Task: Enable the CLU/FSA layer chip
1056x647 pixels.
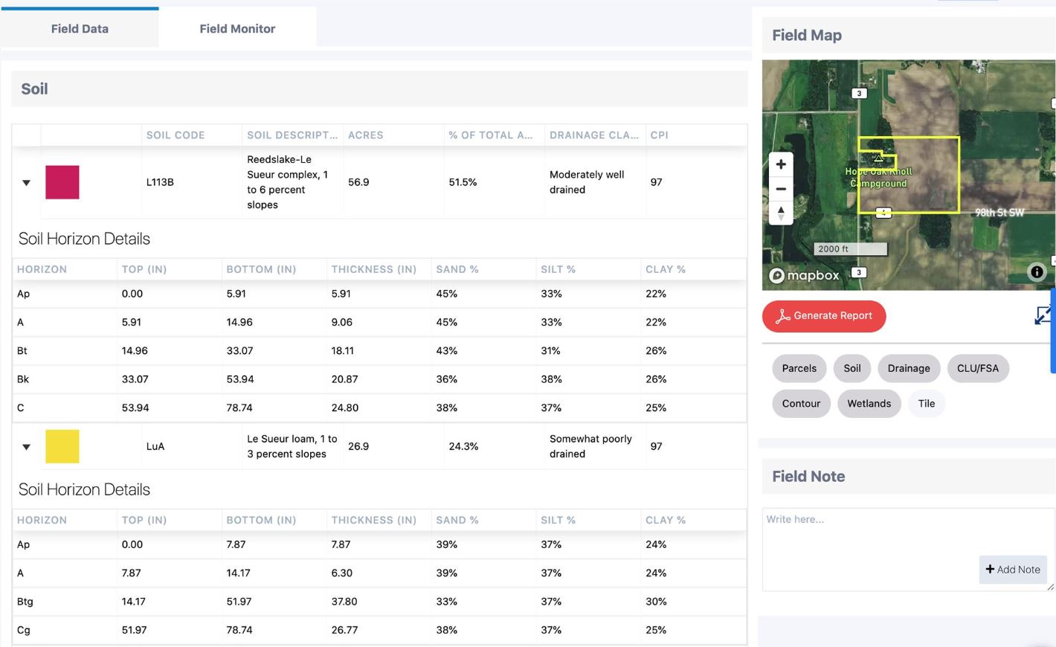Action: [x=977, y=368]
